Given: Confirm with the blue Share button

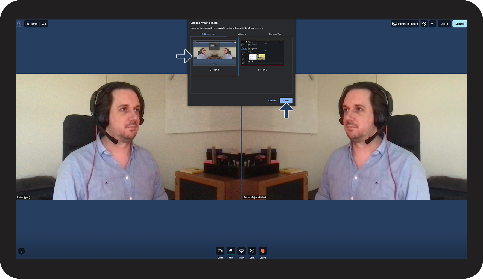Looking at the screenshot, I should (286, 101).
